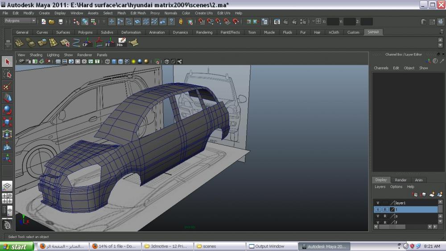Viewport: 446px width, 251px height.
Task: Toggle reference R box of layer s
Action: (x=385, y=216)
